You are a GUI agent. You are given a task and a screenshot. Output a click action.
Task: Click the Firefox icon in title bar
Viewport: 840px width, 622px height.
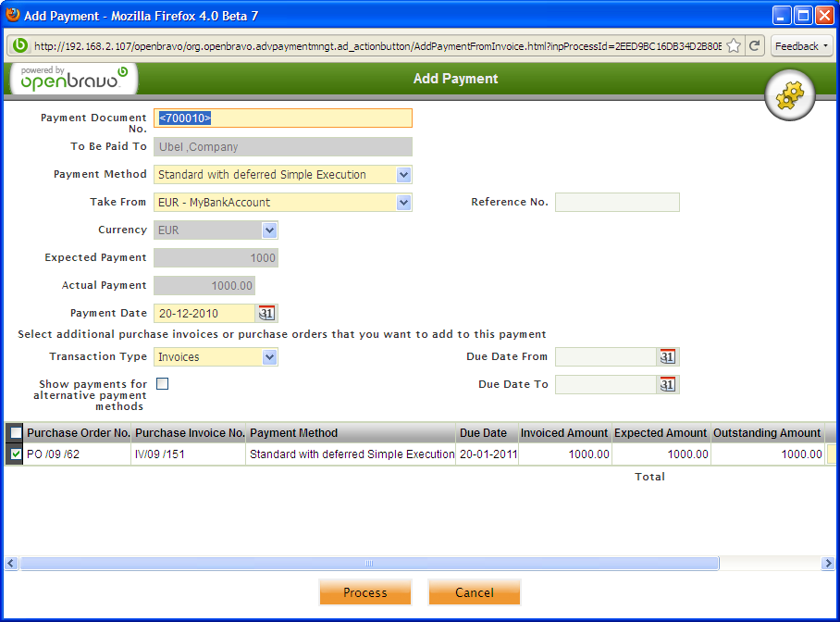click(12, 15)
